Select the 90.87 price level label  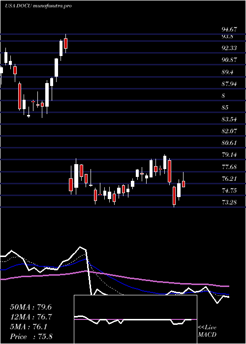click(230, 60)
